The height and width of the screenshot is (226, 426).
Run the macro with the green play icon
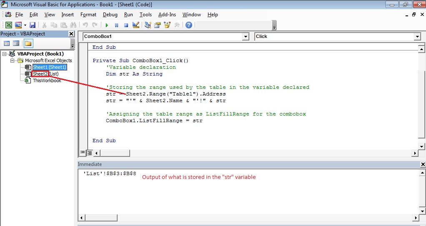[107, 25]
